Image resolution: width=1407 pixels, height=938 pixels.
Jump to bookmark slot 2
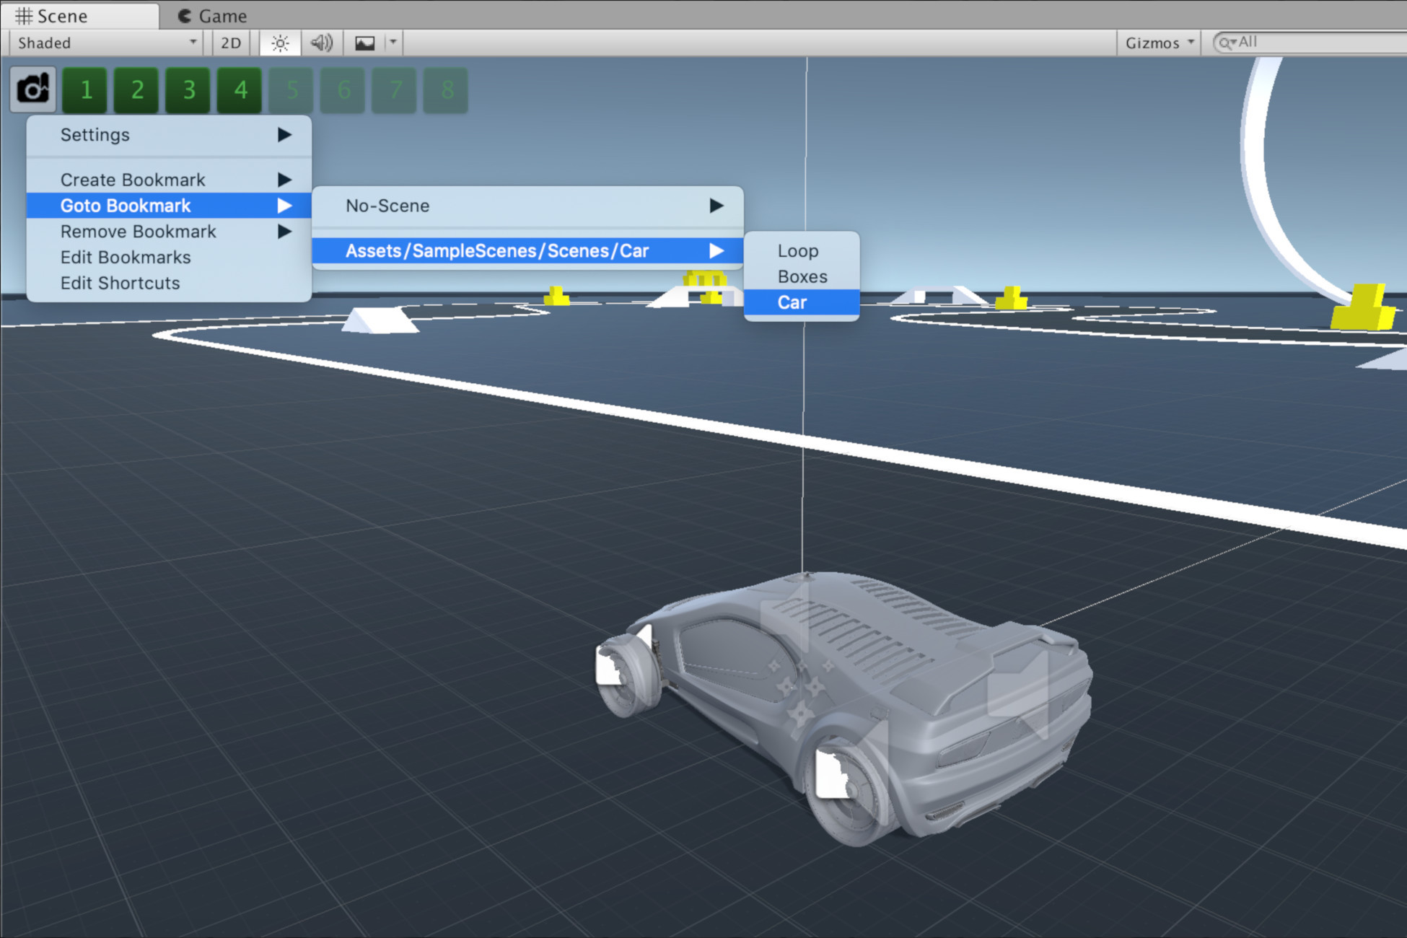pyautogui.click(x=137, y=89)
